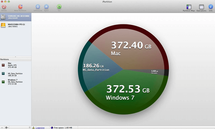Click the green Go button
Screen dimensions: 215x129
point(59,7)
